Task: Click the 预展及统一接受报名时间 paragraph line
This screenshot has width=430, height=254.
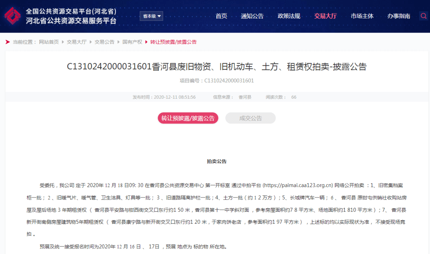Action: click(x=134, y=246)
